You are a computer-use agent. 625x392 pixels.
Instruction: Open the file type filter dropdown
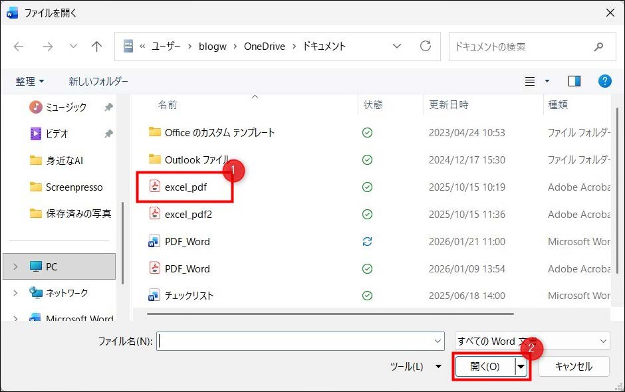tap(532, 342)
